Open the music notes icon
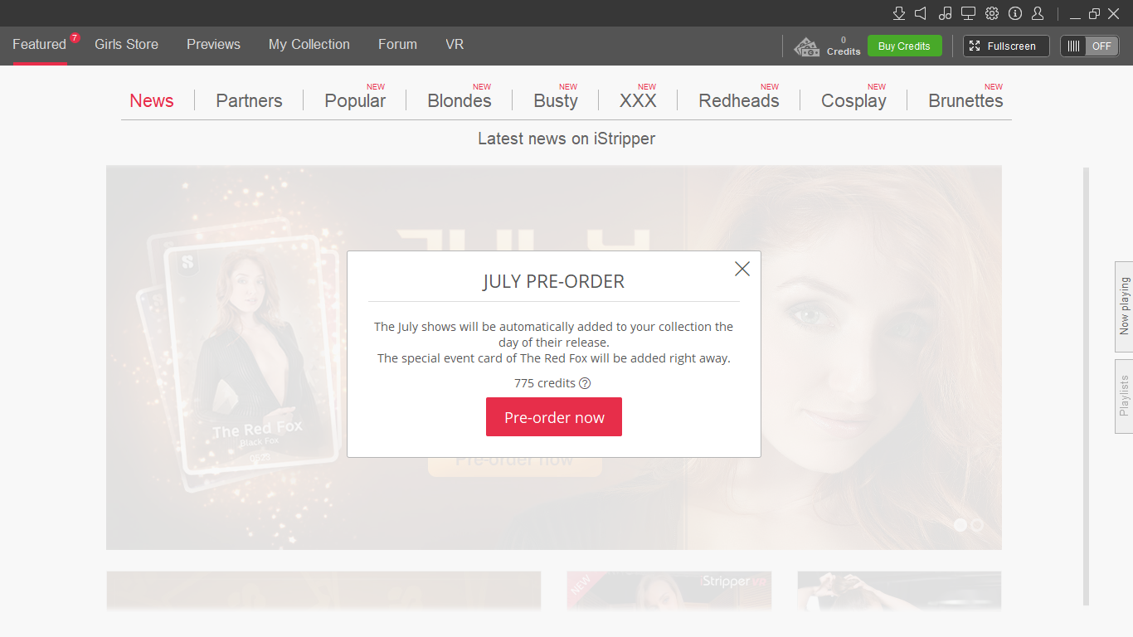Image resolution: width=1133 pixels, height=637 pixels. [945, 13]
